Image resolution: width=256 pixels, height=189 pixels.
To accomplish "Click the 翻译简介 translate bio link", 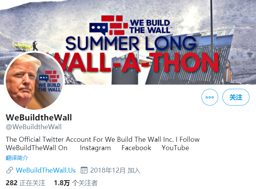I will pyautogui.click(x=17, y=158).
